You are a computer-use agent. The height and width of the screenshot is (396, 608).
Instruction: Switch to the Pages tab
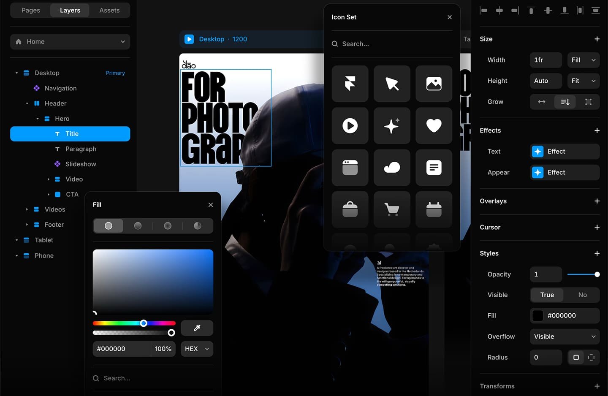(x=31, y=10)
